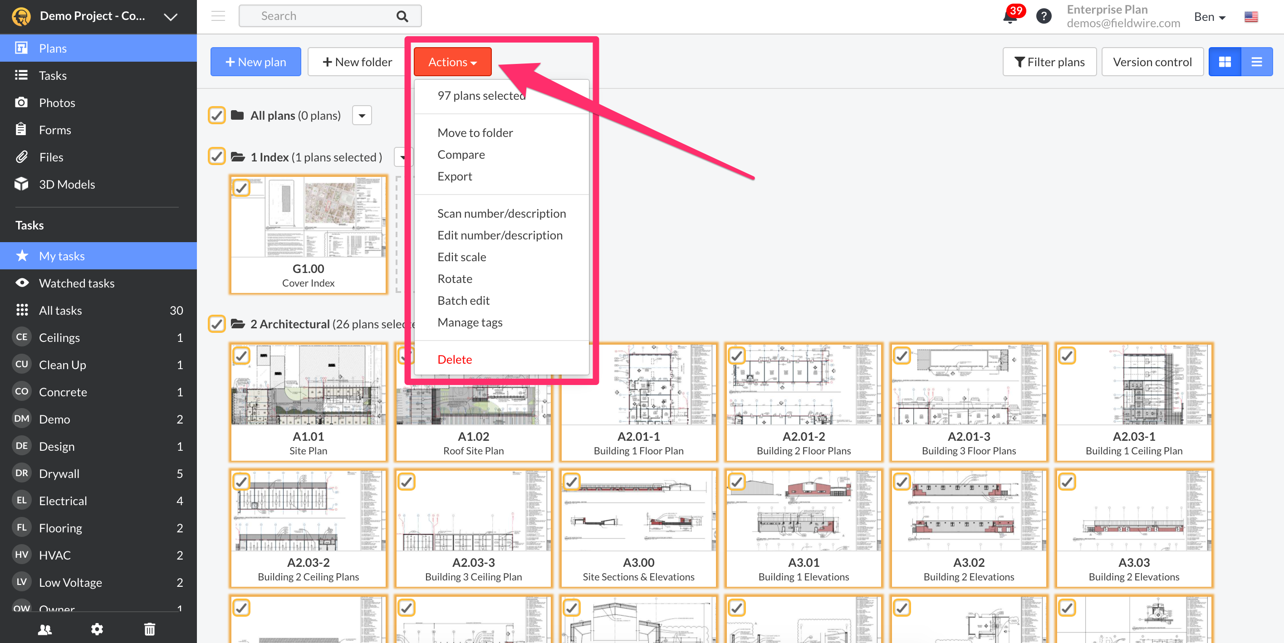The height and width of the screenshot is (643, 1284).
Task: Select Concrete task category in sidebar
Action: [x=98, y=391]
